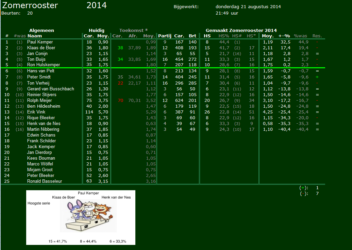The image size is (352, 250).
Task: Select the date "donderdag 21 augustus 2014"
Action: click(x=248, y=7)
